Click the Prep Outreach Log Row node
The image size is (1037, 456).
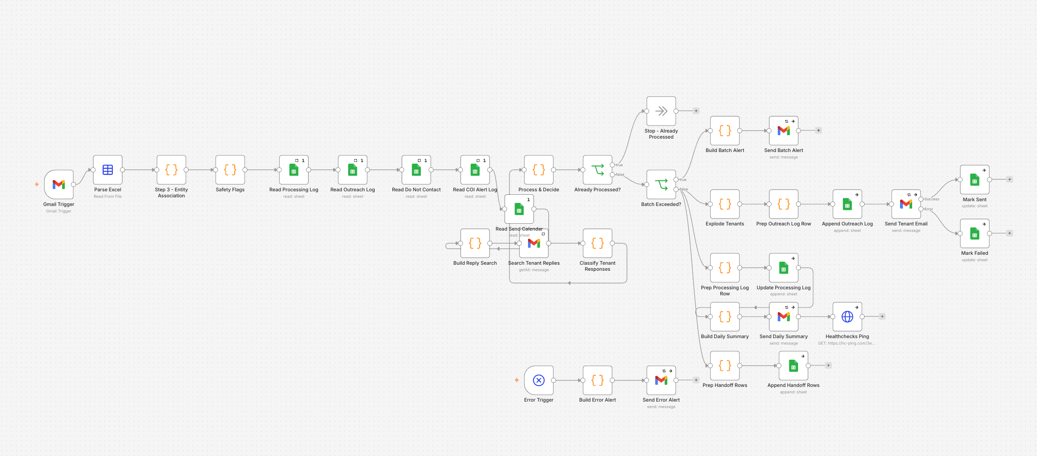tap(784, 204)
